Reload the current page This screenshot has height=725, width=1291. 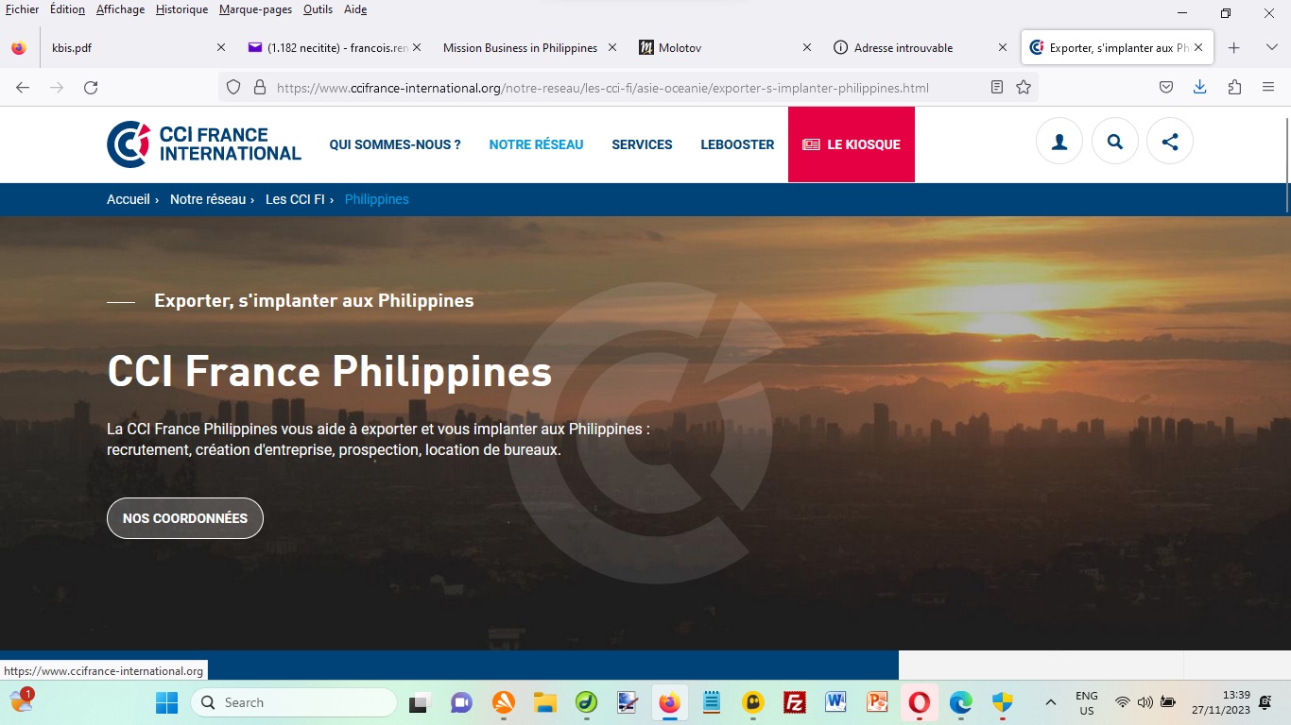pyautogui.click(x=91, y=88)
